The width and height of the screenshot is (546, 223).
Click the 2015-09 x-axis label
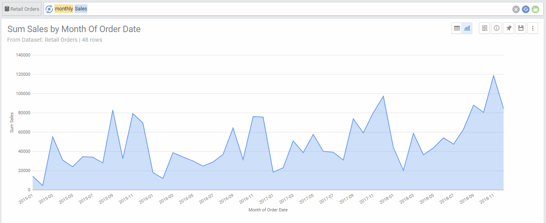[106, 199]
